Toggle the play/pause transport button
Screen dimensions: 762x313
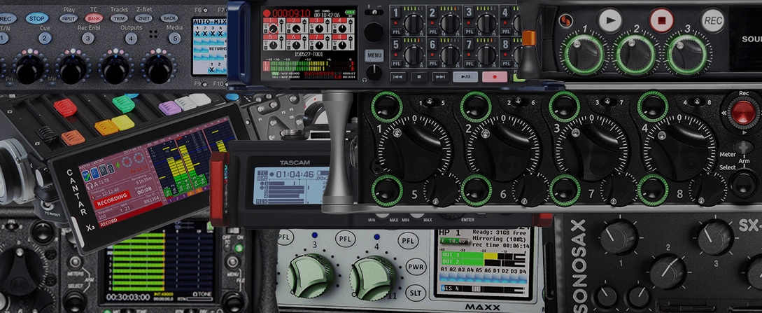[465, 77]
